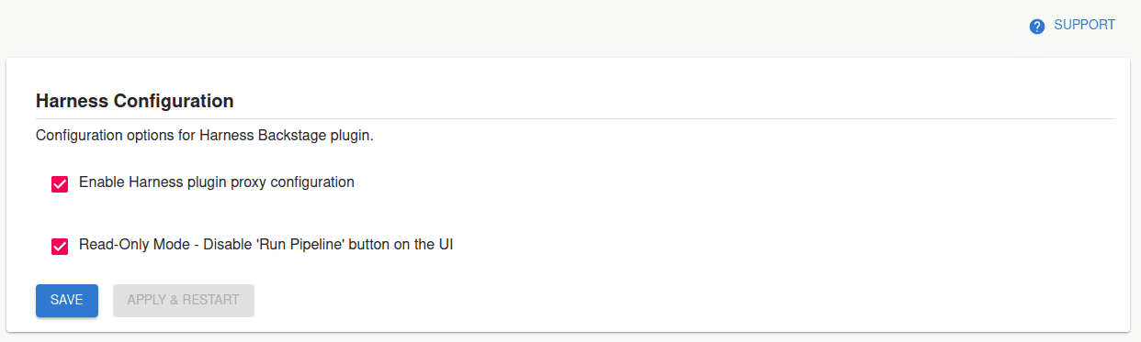
Task: Open help via the blue circled question mark
Action: 1037,26
